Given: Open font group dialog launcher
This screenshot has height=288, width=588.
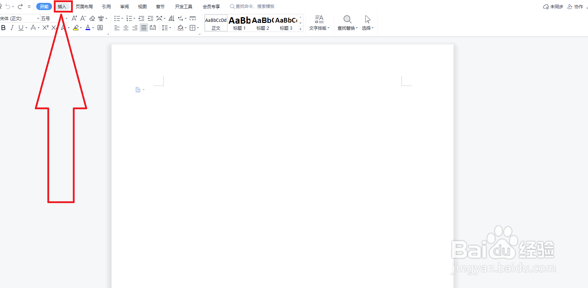Looking at the screenshot, I should pyautogui.click(x=108, y=34).
